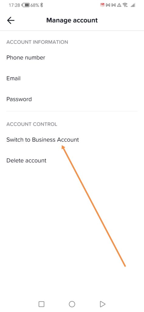The height and width of the screenshot is (312, 144).
Task: Choose Delete account option
Action: (x=72, y=160)
